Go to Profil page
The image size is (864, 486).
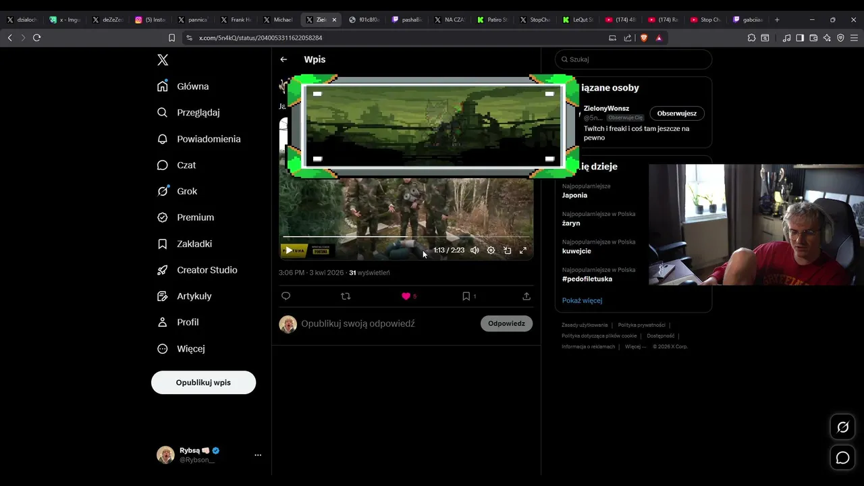click(178, 323)
